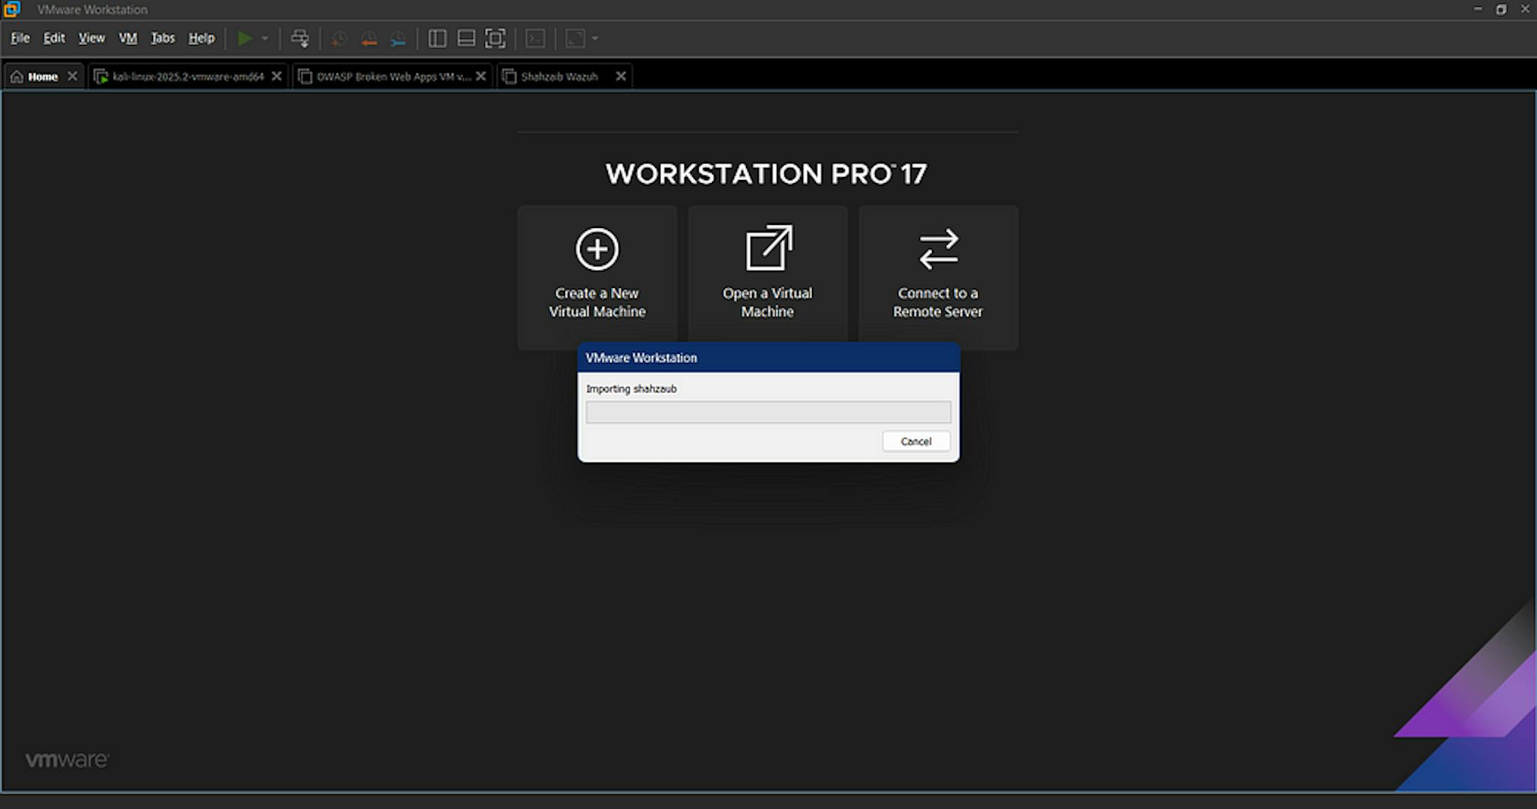The height and width of the screenshot is (809, 1537).
Task: Open the Snapshot Manager wrench icon
Action: pyautogui.click(x=398, y=39)
